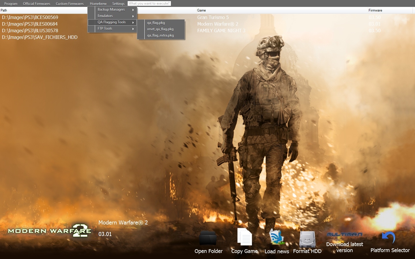Click firmware 03.50 for FAMILY GAME NIGHT 3
Screen dimensions: 415x259
[375, 31]
